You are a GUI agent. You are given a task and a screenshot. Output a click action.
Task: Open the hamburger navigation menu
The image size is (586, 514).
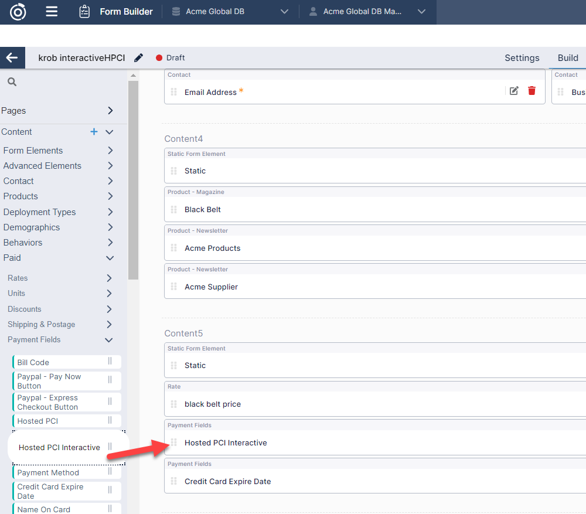click(52, 12)
